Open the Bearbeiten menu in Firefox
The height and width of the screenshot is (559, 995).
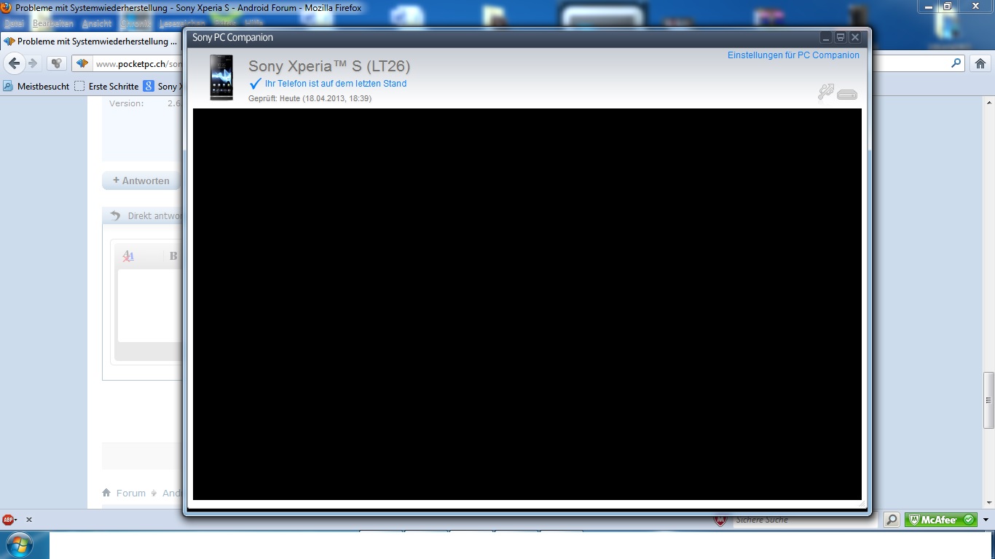pyautogui.click(x=52, y=23)
